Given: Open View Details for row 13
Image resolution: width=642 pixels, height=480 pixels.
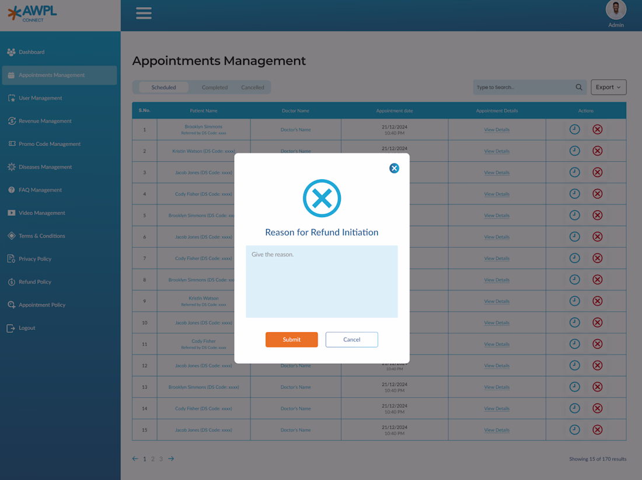Looking at the screenshot, I should [x=497, y=387].
